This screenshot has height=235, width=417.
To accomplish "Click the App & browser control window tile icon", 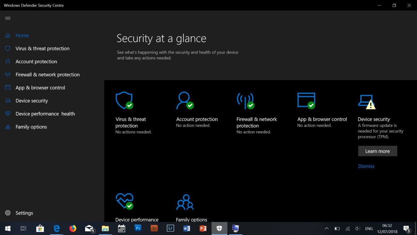I will tap(306, 101).
